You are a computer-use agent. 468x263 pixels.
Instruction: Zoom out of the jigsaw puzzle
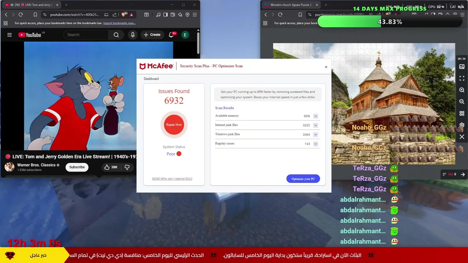coord(462,102)
